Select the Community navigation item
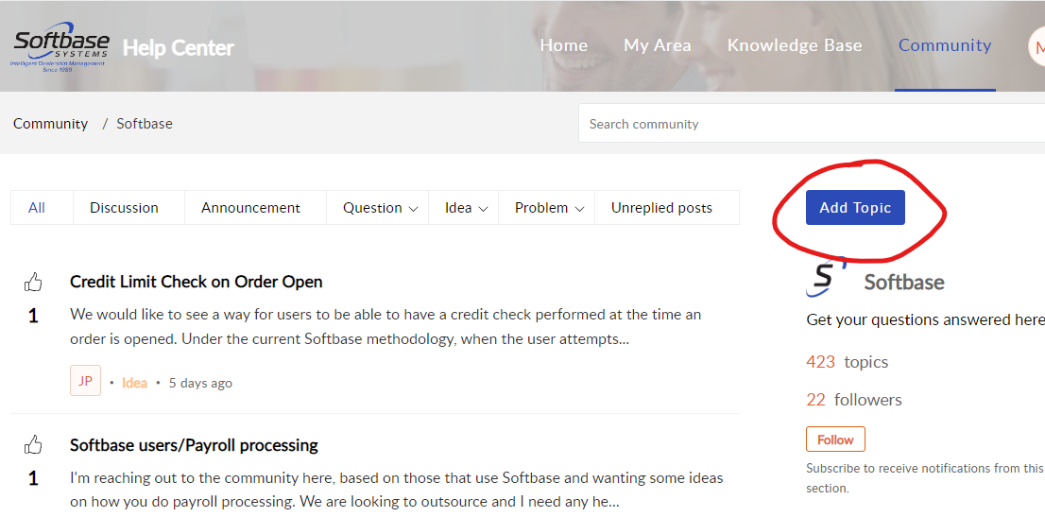 click(x=944, y=45)
